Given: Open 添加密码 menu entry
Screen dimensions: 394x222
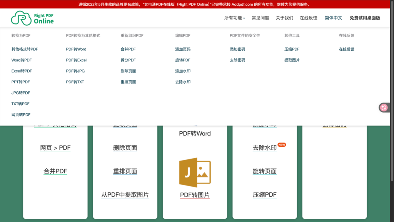Looking at the screenshot, I should 237,49.
